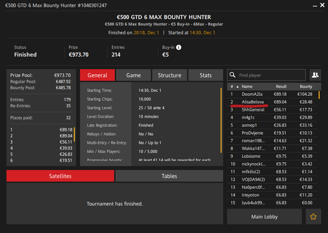Sort player list by Bounty column
Viewport: 328px width, 233px height.
pos(306,86)
